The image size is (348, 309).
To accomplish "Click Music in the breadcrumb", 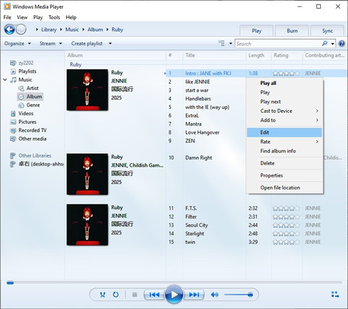I will [x=72, y=30].
